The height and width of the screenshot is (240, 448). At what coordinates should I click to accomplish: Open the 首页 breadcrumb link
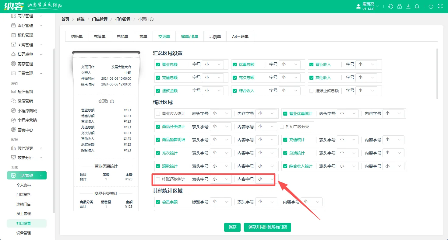pos(65,19)
